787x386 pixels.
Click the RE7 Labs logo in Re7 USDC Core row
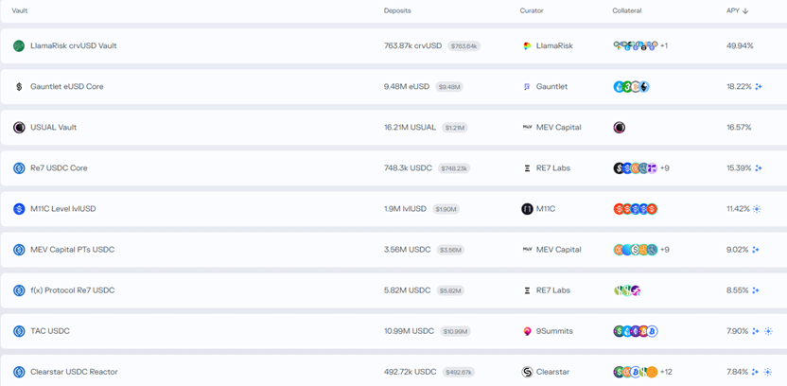(x=527, y=168)
